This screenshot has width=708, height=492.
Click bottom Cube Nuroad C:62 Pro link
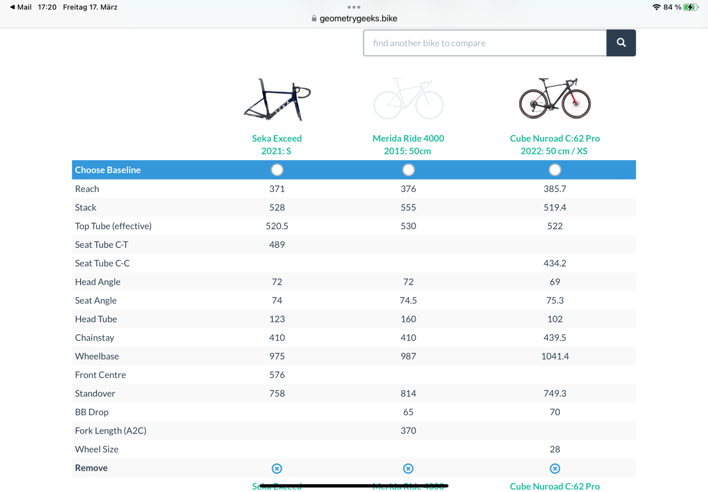coord(554,486)
